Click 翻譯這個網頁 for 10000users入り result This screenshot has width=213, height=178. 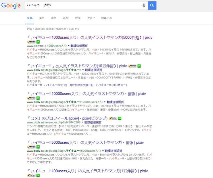pyautogui.click(x=115, y=102)
